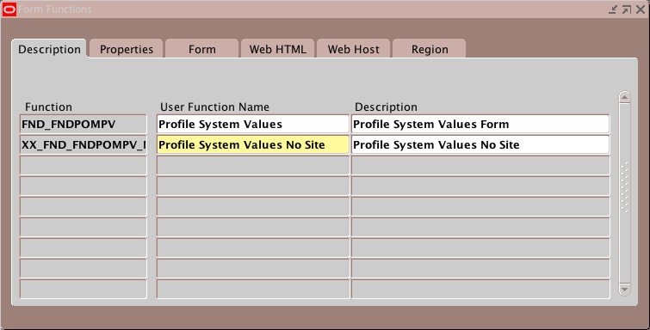Switch to the Properties tab
The image size is (650, 330).
[127, 49]
